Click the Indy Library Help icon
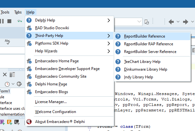 point(118,77)
